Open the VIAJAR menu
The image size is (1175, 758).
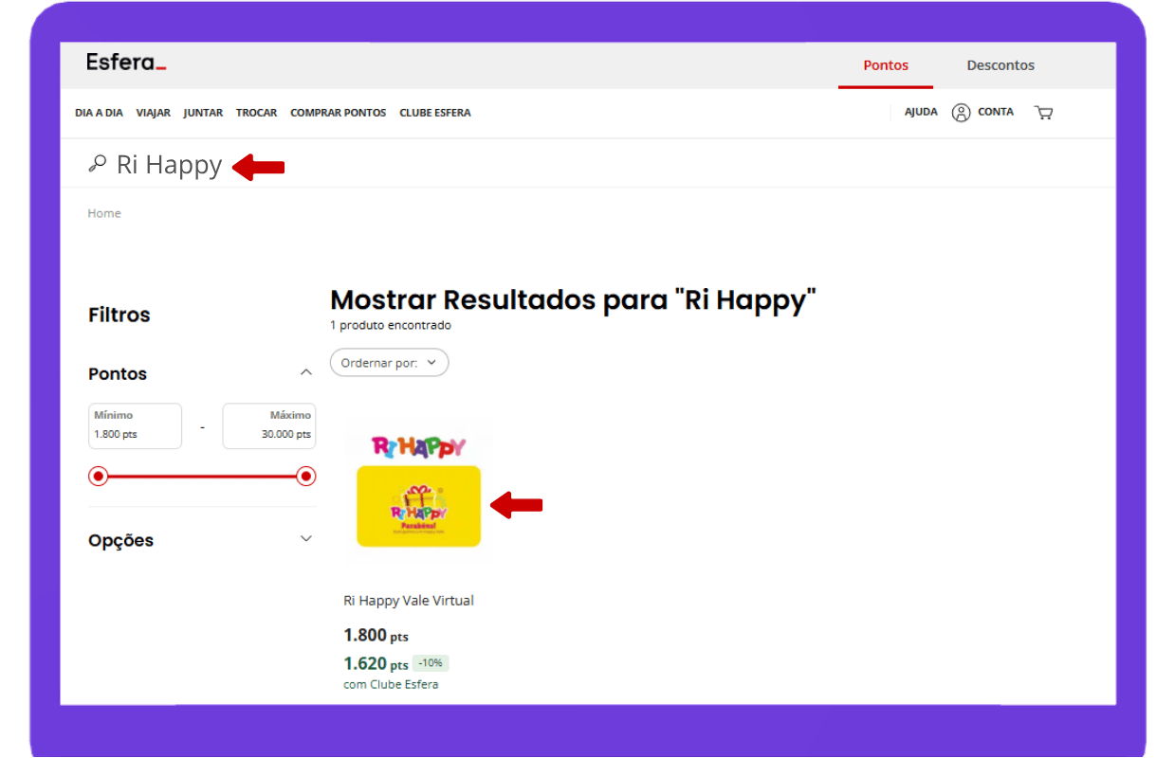[x=153, y=113]
